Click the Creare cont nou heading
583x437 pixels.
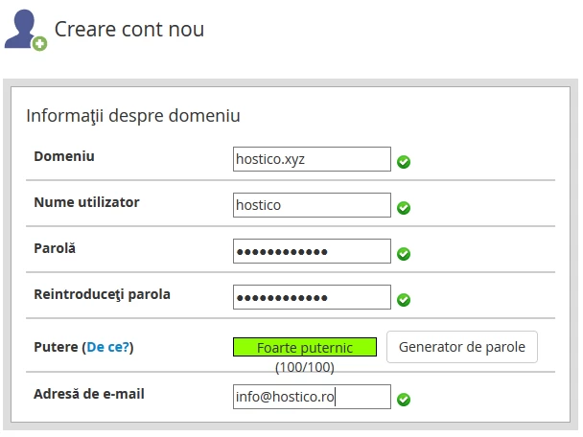point(129,30)
